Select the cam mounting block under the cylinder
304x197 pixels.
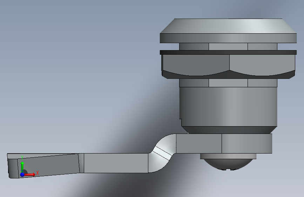224,143
